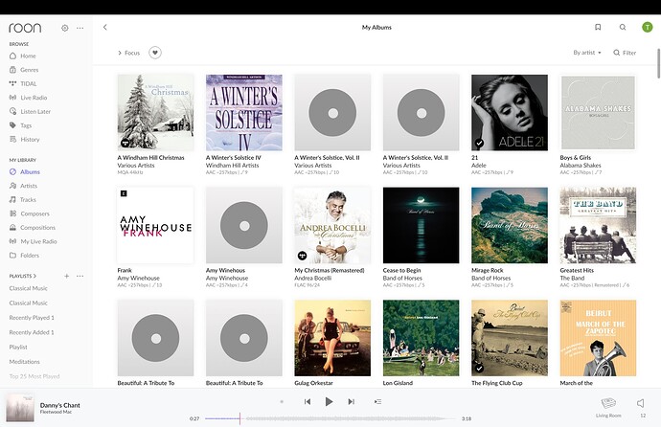
Task: Click the albums vertical scrollbar
Action: (658, 63)
